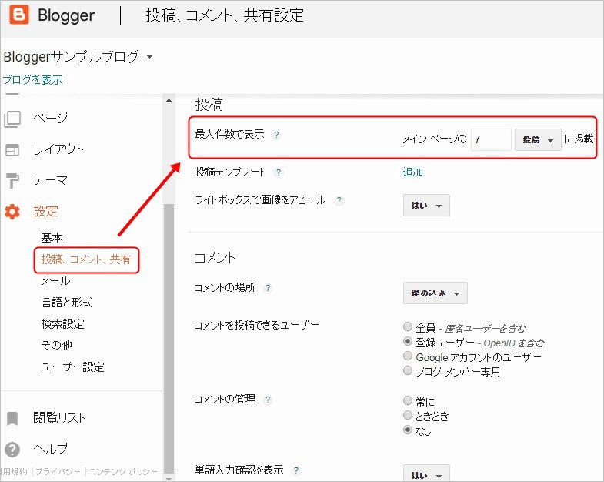
Task: Open the レイアウト menu label
Action: (58, 149)
